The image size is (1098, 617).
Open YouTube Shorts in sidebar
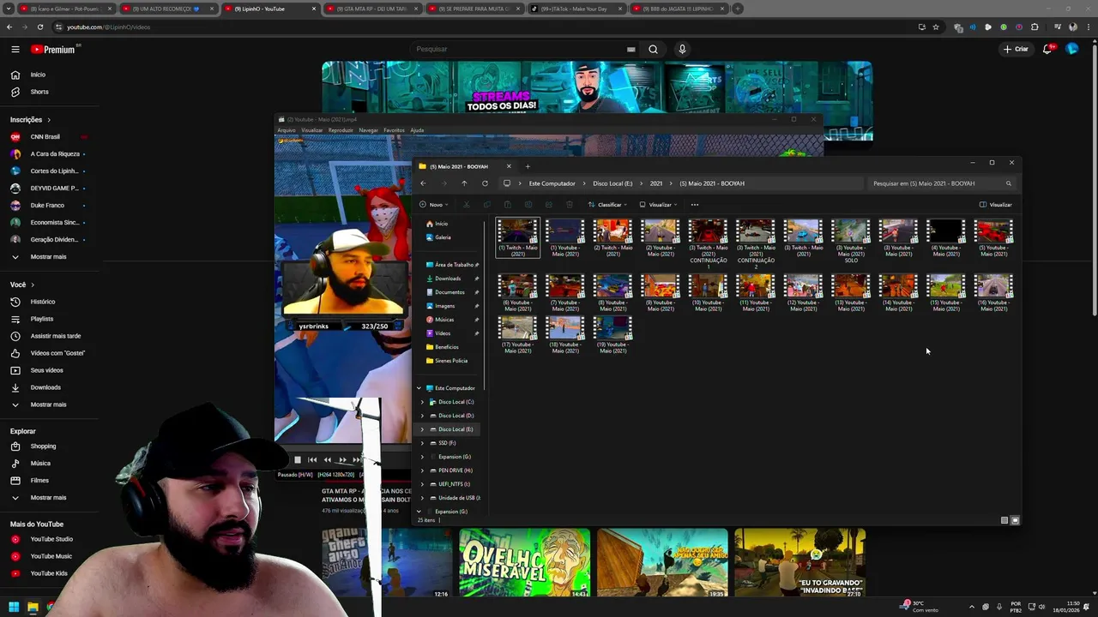39,92
